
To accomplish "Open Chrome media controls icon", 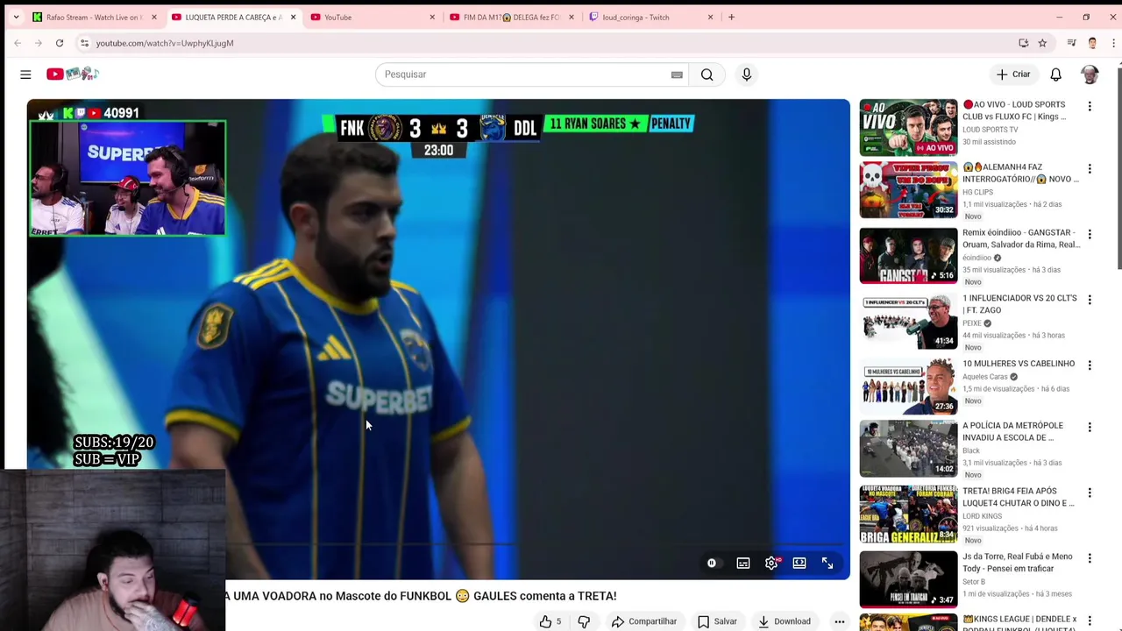I will tap(1071, 43).
